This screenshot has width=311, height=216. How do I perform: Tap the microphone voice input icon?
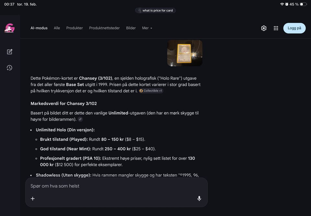[199, 198]
